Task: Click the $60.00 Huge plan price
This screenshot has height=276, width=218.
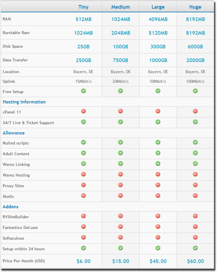Action: tap(195, 261)
